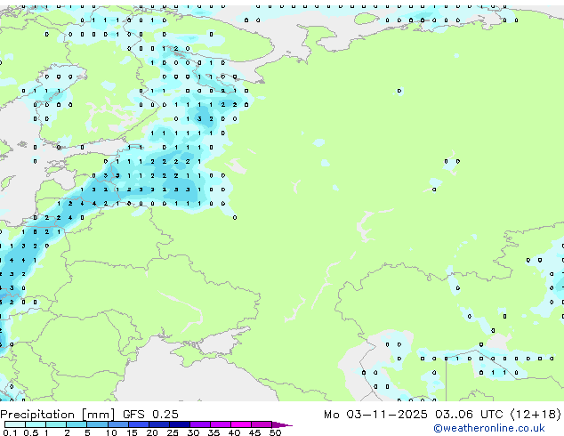
Task: Select the 15–20 mm legend swatch
Action: click(x=139, y=424)
